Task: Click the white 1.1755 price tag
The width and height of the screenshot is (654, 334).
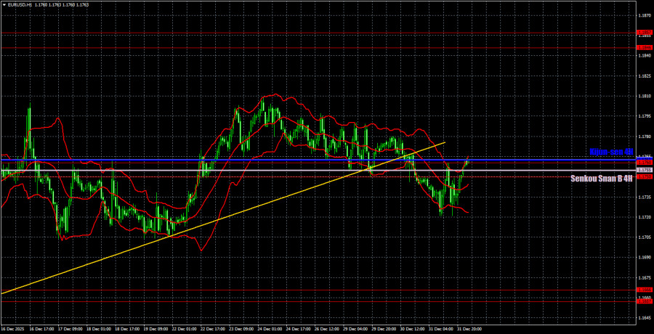Action: click(x=644, y=171)
